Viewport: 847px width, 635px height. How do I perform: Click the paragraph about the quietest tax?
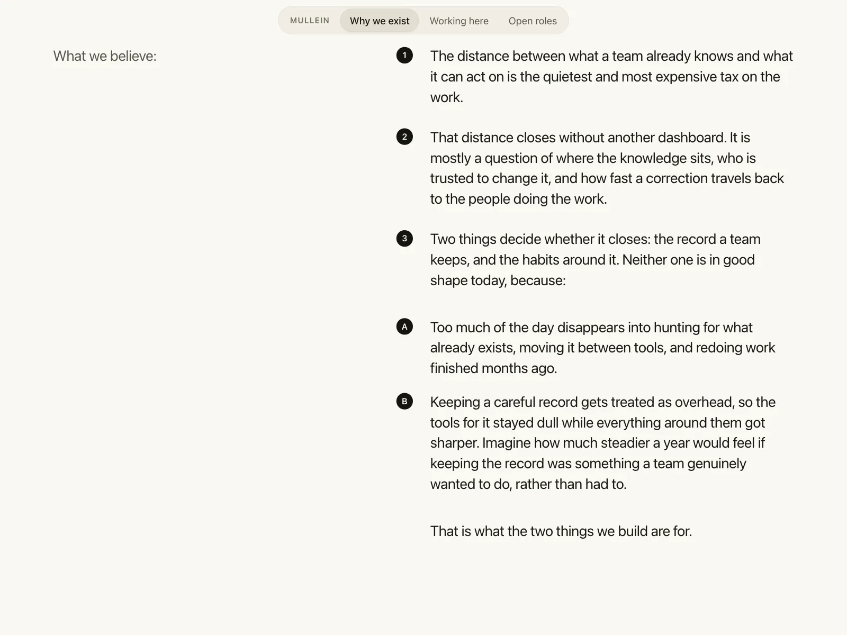click(611, 77)
